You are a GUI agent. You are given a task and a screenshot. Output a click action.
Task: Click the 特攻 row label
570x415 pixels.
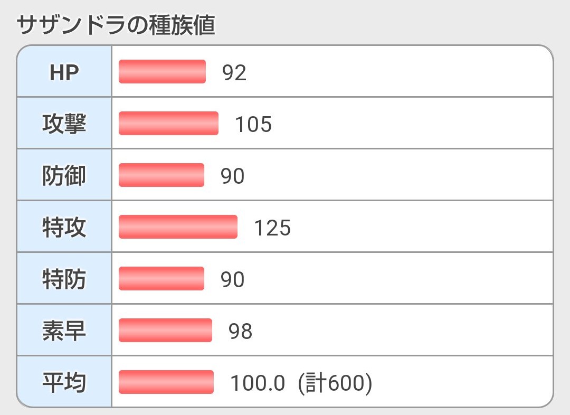[x=64, y=228]
